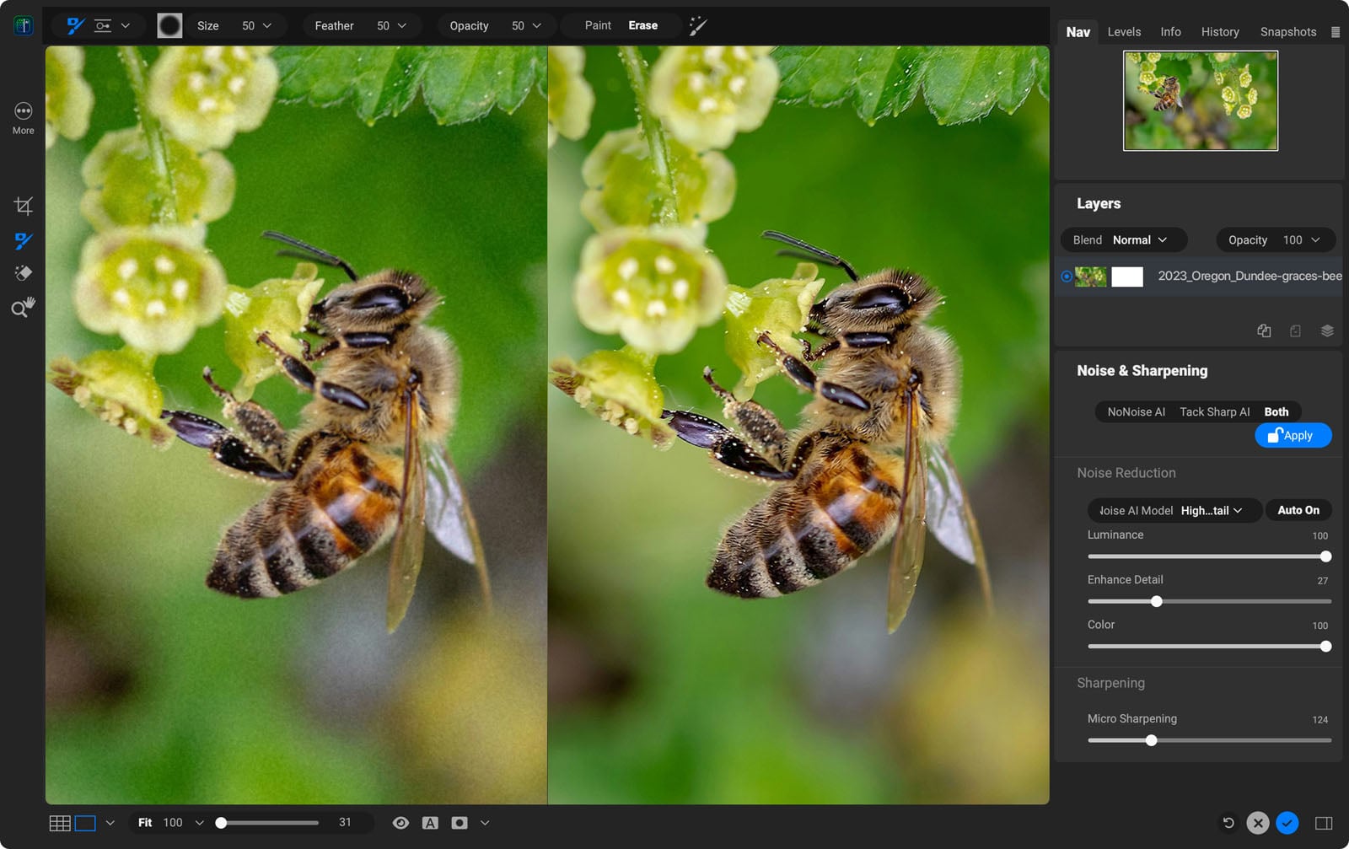
Task: Click the Layers panel heading
Action: click(1098, 204)
